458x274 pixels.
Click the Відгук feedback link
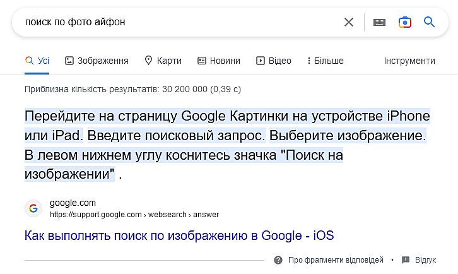click(x=425, y=260)
